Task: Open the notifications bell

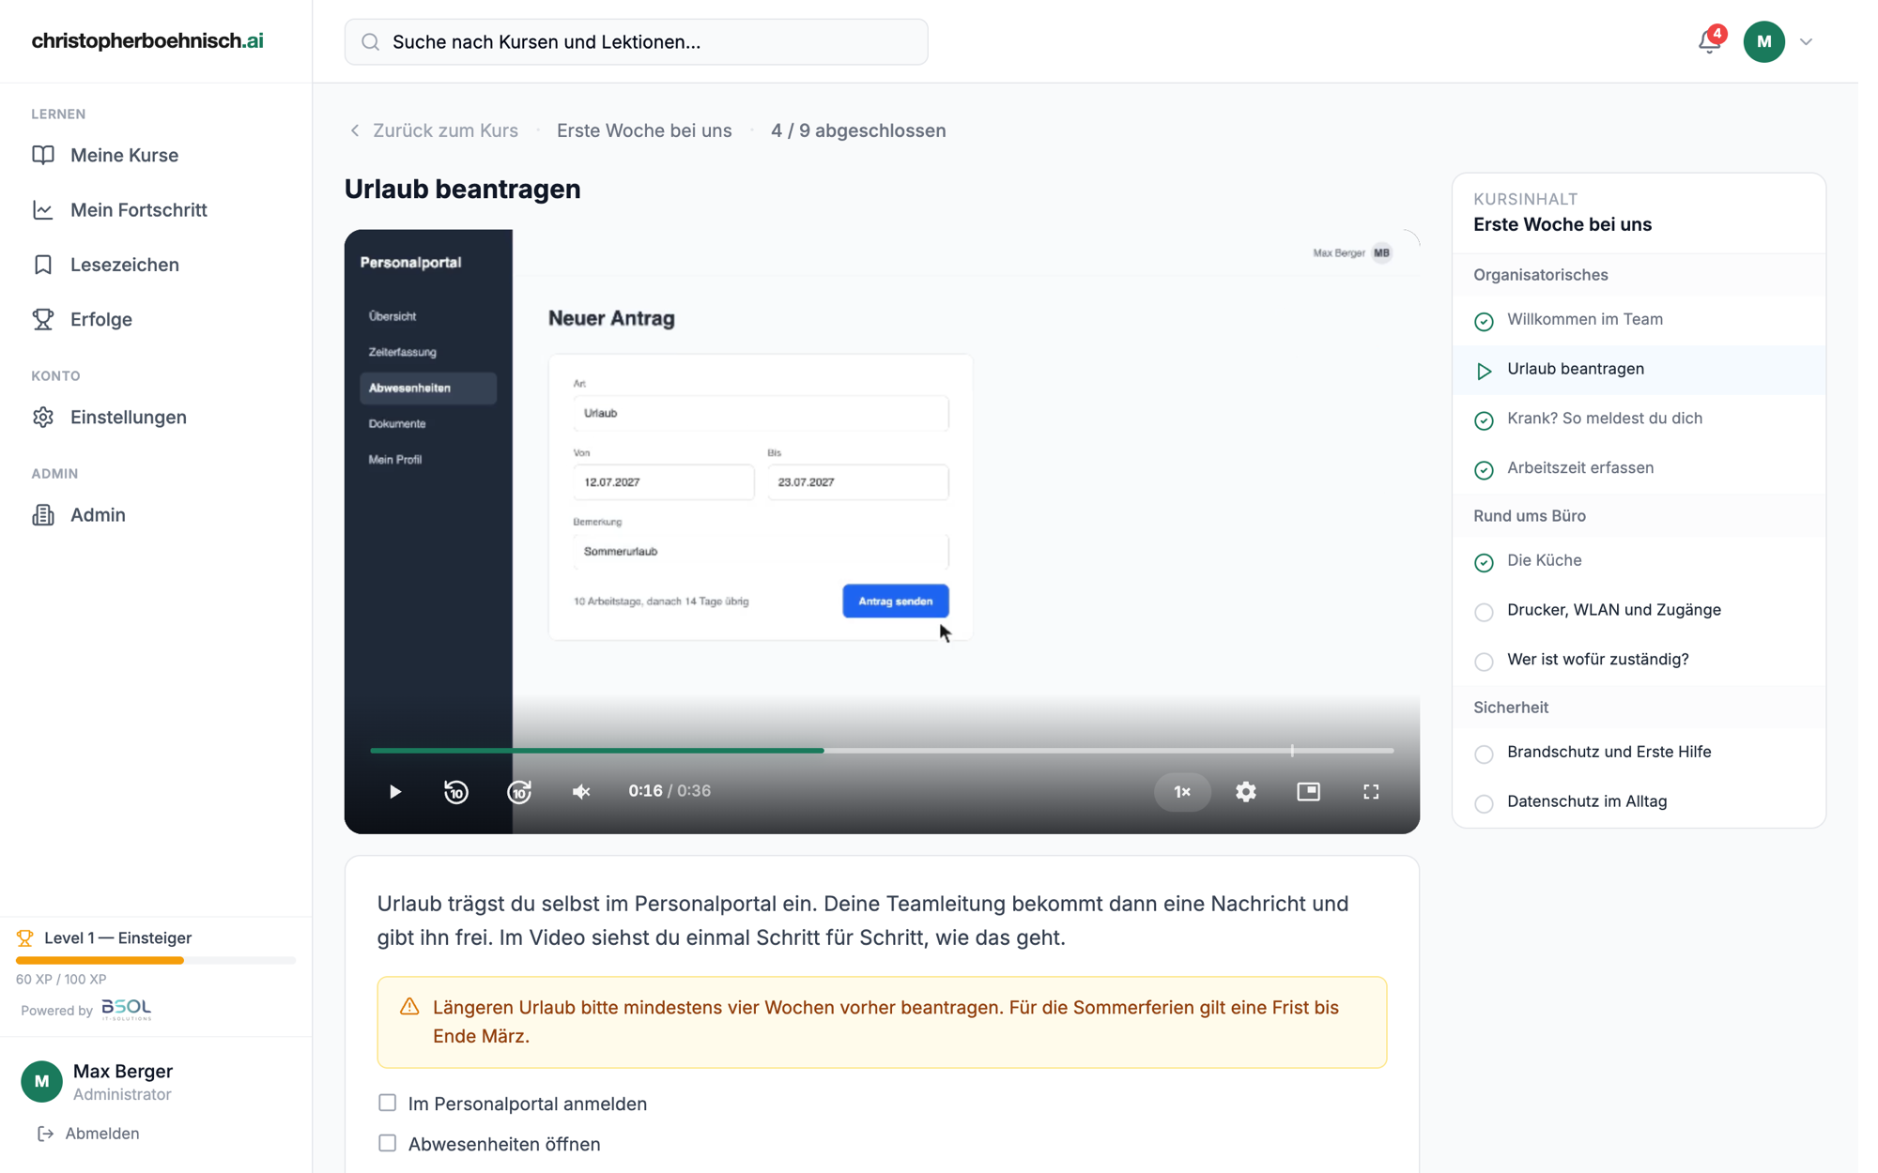Action: [x=1709, y=41]
